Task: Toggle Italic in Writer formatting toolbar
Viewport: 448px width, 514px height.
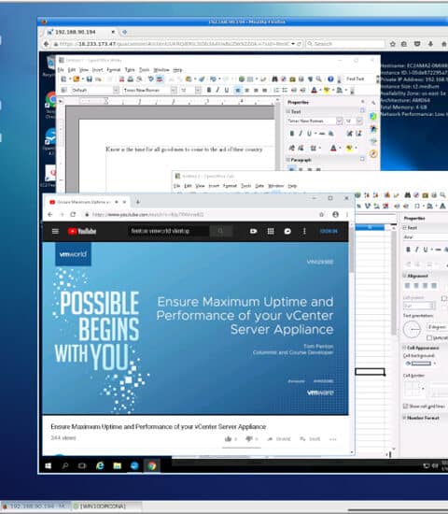Action: (x=217, y=90)
